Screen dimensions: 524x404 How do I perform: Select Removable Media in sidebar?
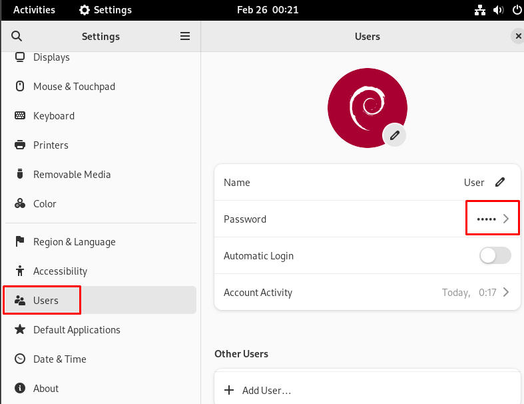click(x=101, y=174)
